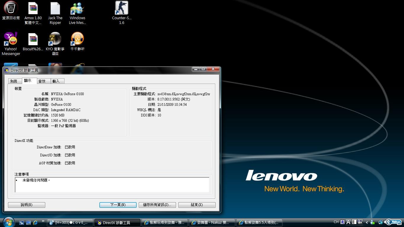This screenshot has width=404, height=227.
Task: Click the driver date 21/11/2009 10:34:54
Action: (x=172, y=105)
